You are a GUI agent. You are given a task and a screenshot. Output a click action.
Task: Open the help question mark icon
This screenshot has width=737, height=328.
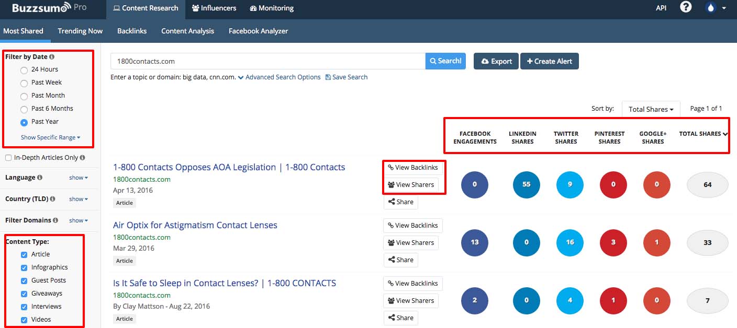click(x=686, y=7)
